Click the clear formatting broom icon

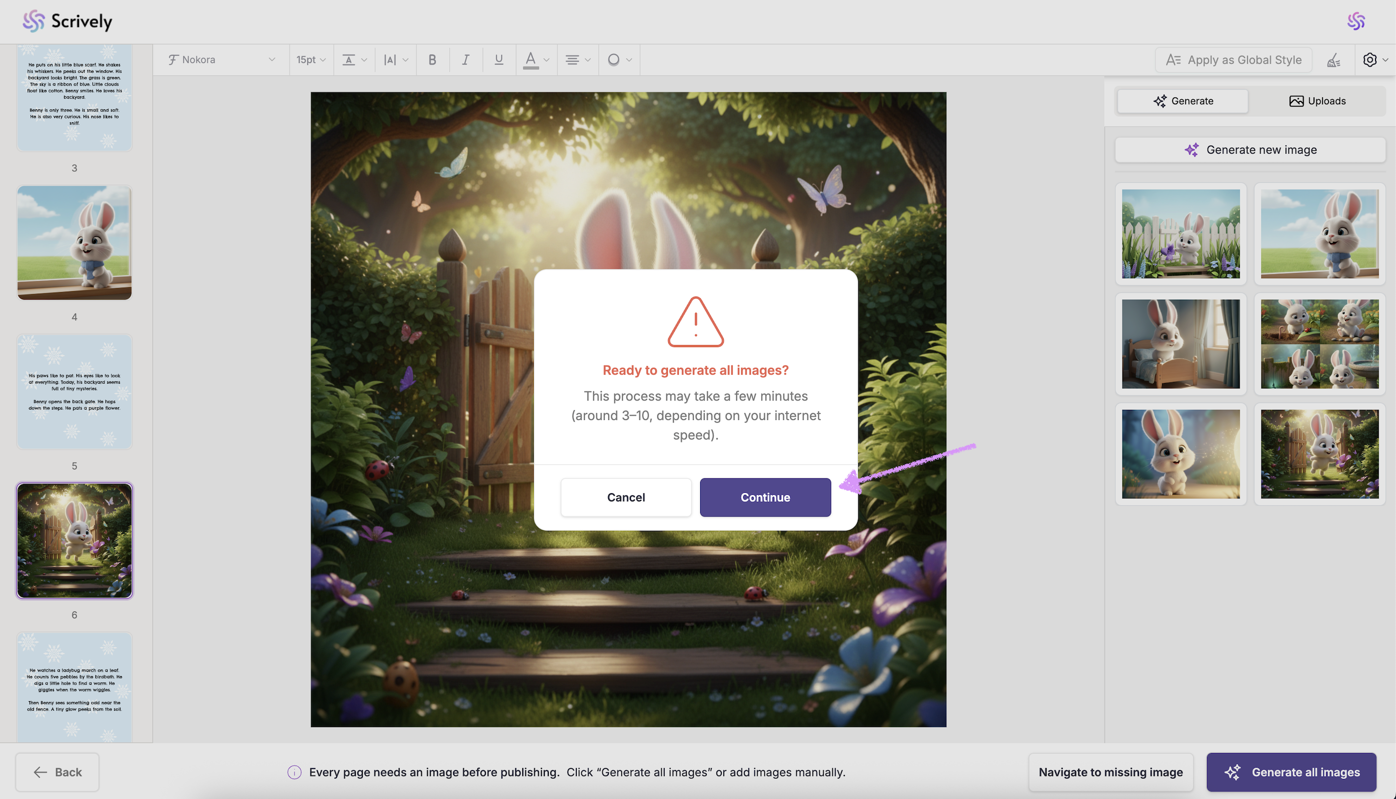pos(1334,60)
